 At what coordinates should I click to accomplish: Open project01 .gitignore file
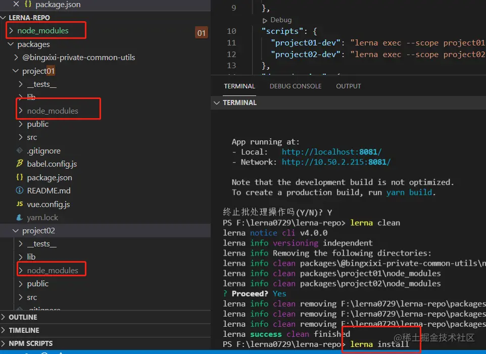pos(44,151)
